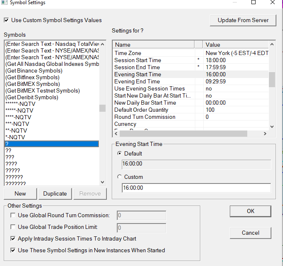Image resolution: width=283 pixels, height=266 pixels.
Task: Select the Default radio button
Action: point(120,153)
